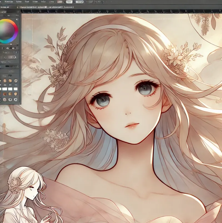The height and width of the screenshot is (223, 222).
Task: Click the white rounded icon beside the small slider
Action: coord(14,57)
